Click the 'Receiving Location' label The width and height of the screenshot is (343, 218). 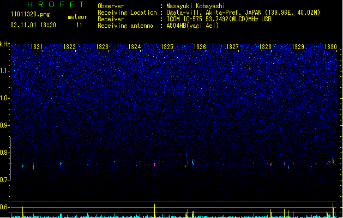coord(127,13)
